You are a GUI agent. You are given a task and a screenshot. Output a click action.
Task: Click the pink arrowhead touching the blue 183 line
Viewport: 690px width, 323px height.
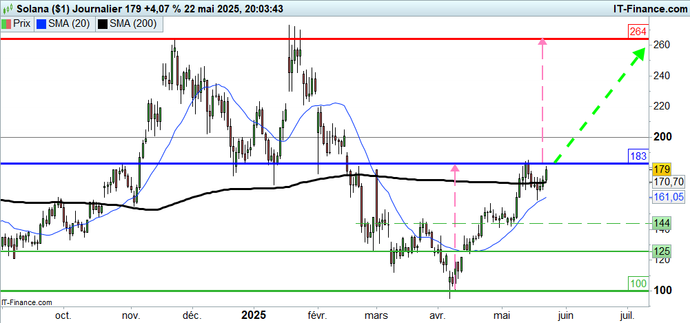(x=454, y=167)
